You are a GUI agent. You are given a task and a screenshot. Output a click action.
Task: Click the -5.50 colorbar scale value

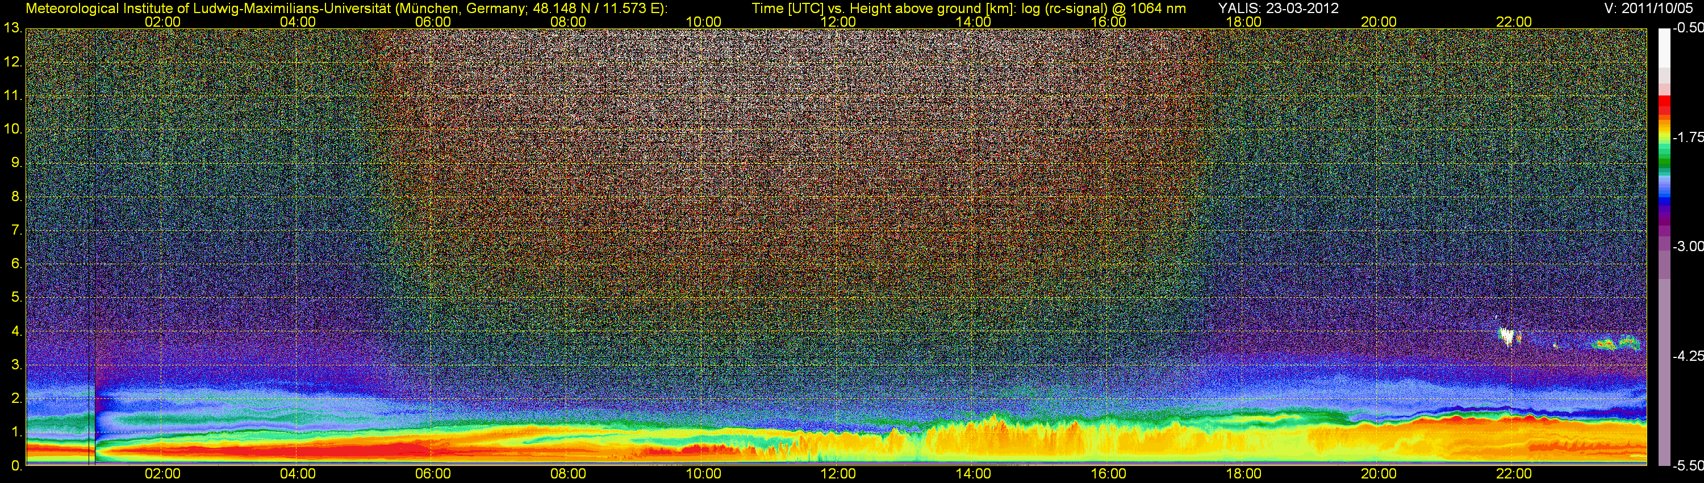1688,465
